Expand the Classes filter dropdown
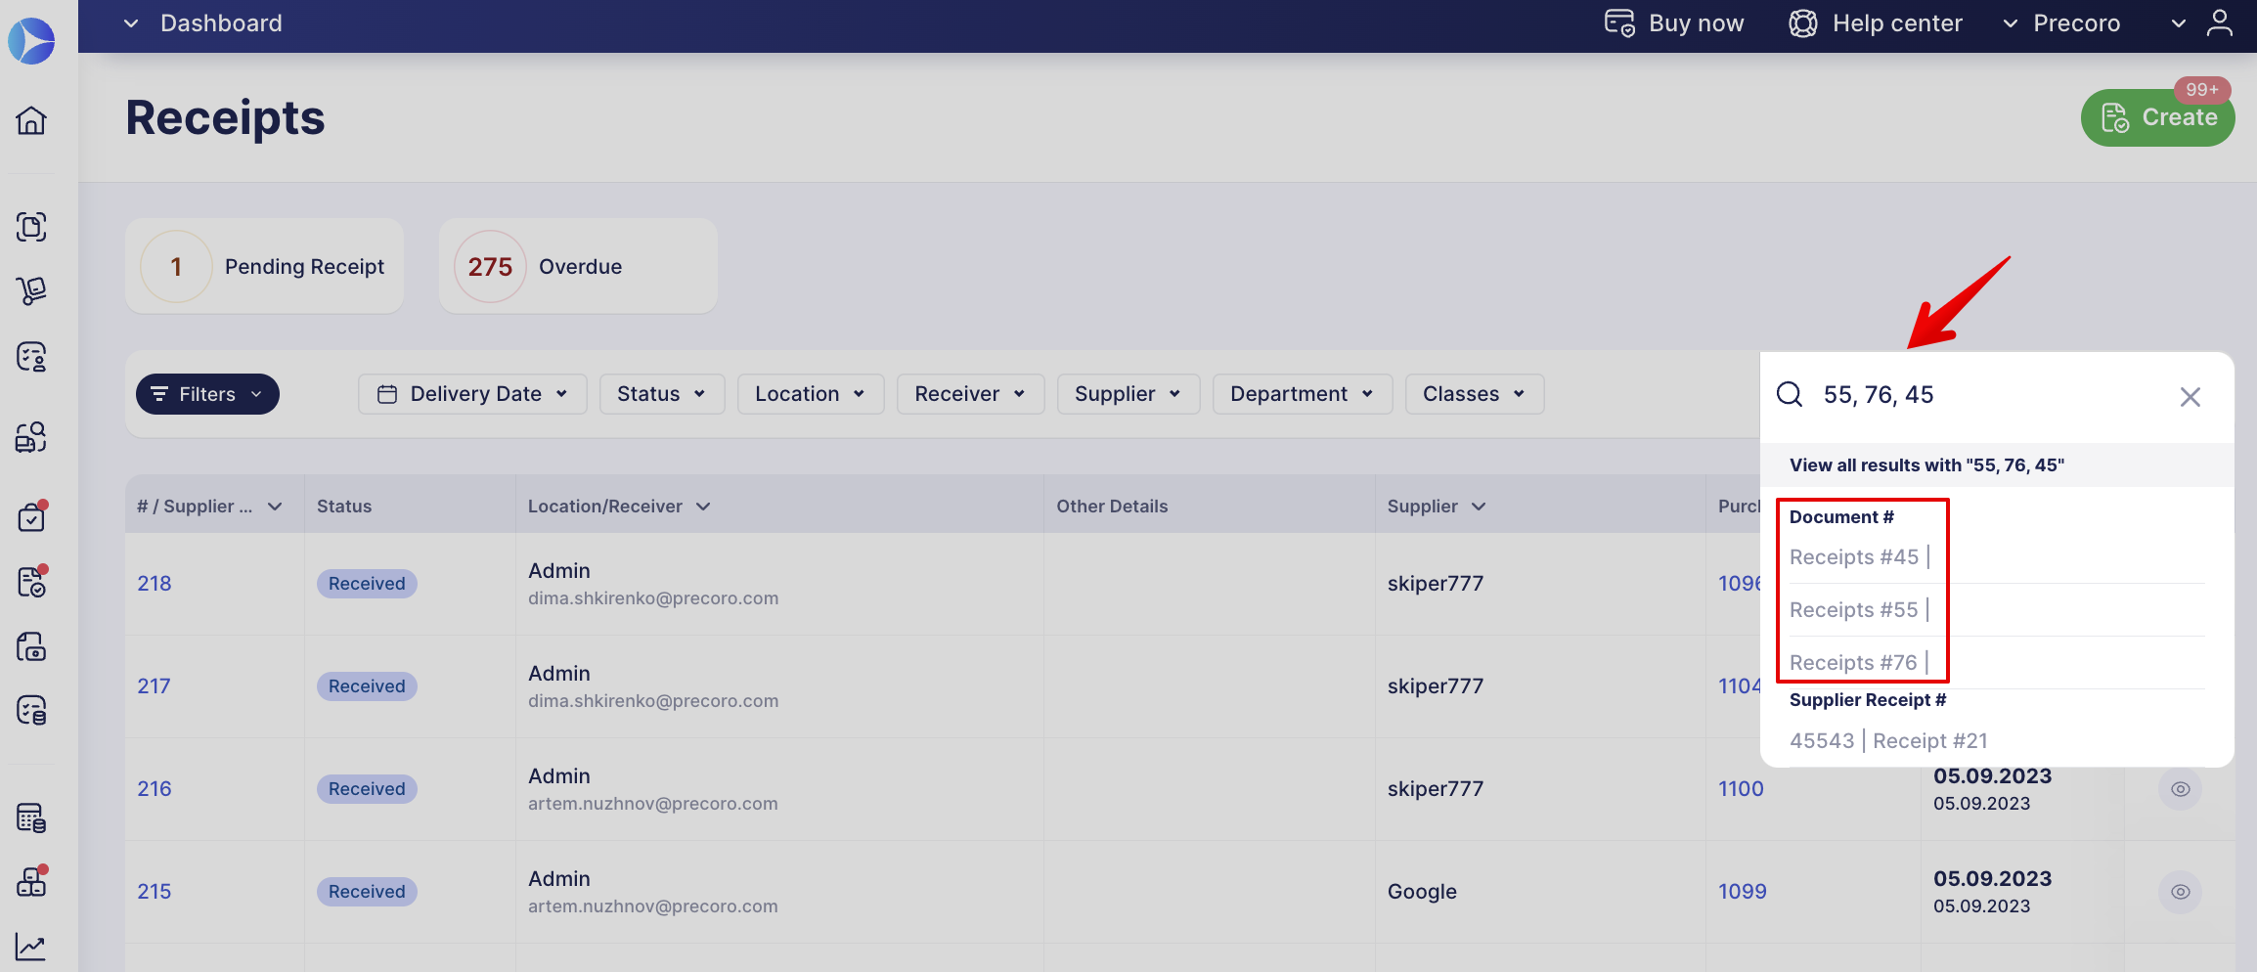Viewport: 2257px width, 972px height. tap(1475, 394)
